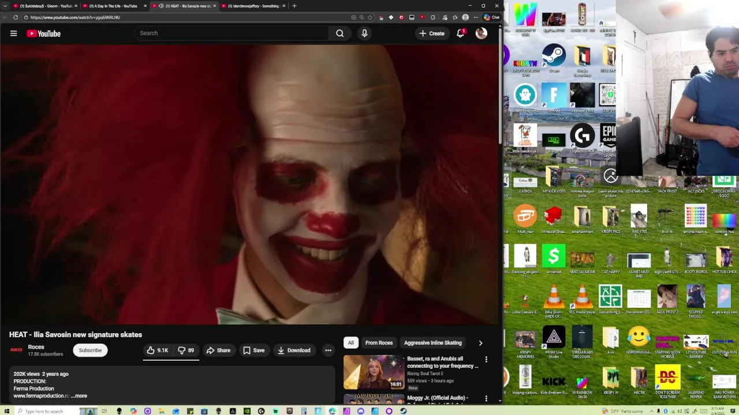
Task: Open the Cash App 'unnamed' desktop icon
Action: [554, 259]
